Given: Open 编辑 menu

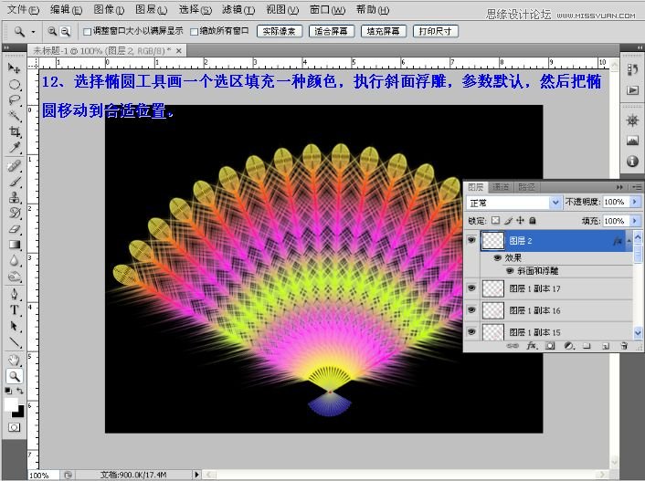Looking at the screenshot, I should [66, 9].
